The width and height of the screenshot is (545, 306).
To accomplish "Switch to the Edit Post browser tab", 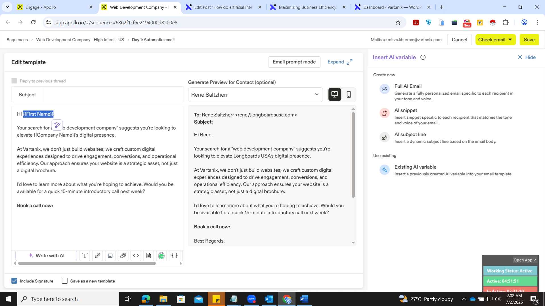I will (x=224, y=7).
